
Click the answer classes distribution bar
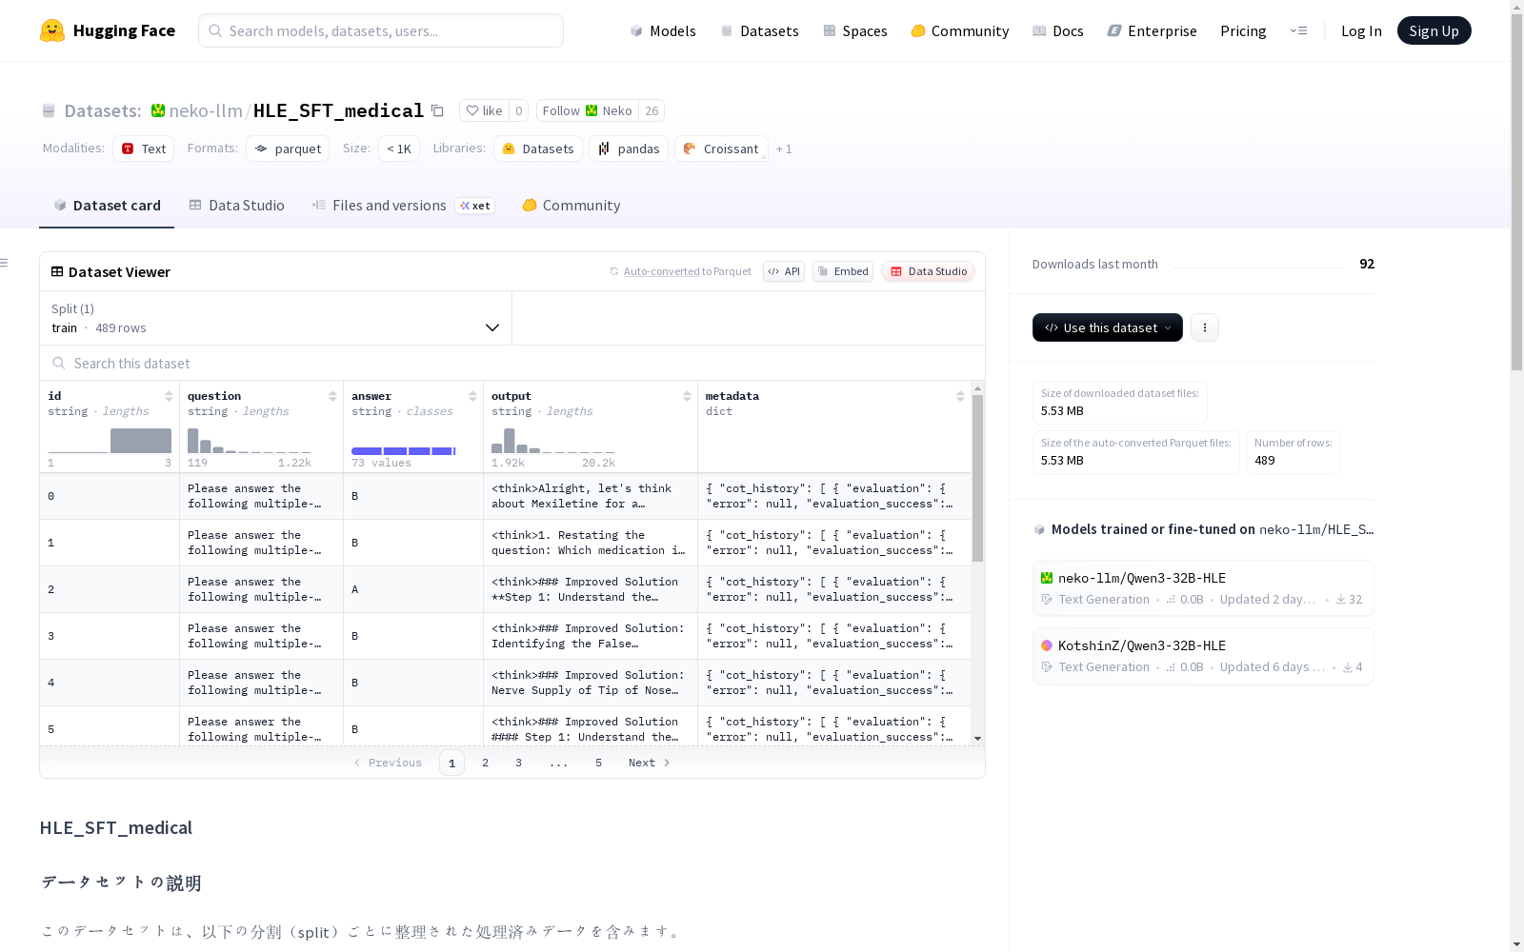404,450
